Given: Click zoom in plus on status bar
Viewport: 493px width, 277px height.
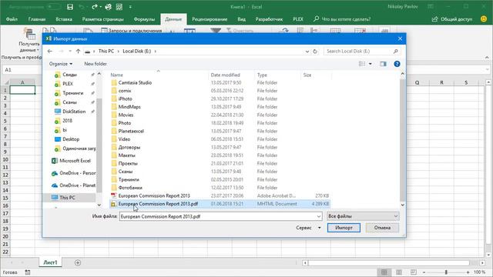Looking at the screenshot, I should click(x=468, y=272).
